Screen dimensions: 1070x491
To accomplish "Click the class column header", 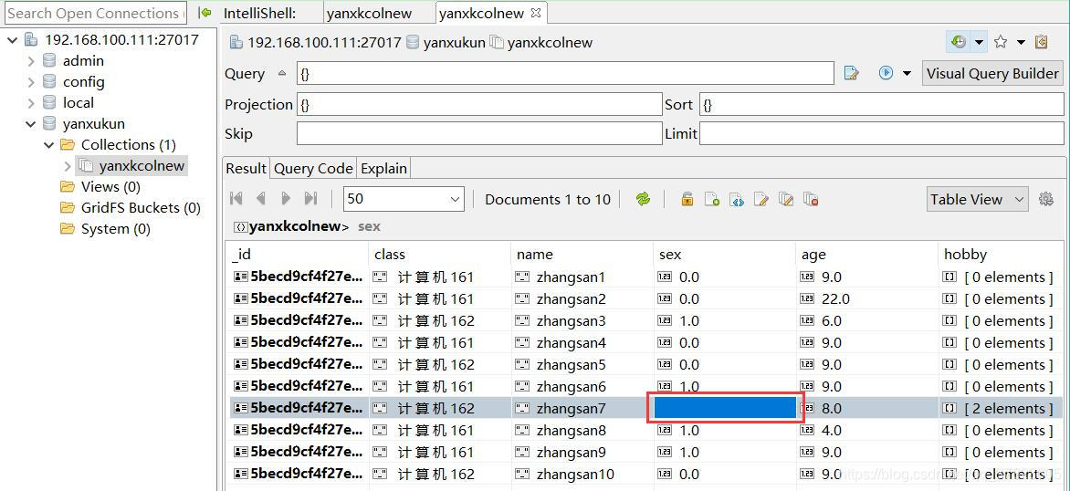I will [439, 255].
